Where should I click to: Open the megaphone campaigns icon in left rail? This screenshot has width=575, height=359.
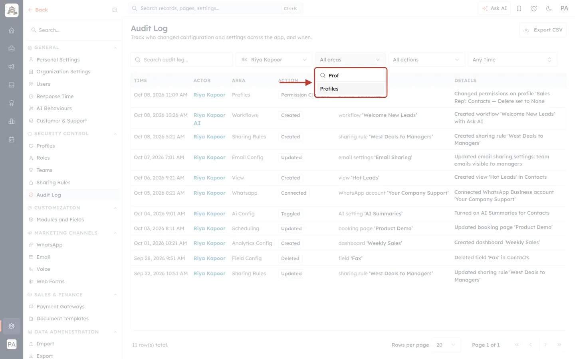click(12, 67)
